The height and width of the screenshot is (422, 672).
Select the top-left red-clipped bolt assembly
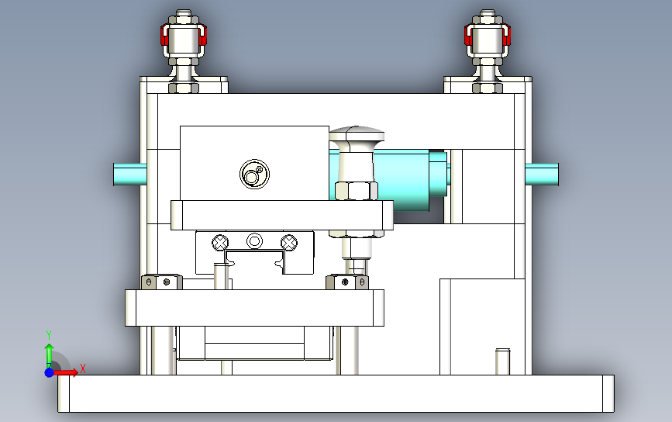tap(184, 50)
